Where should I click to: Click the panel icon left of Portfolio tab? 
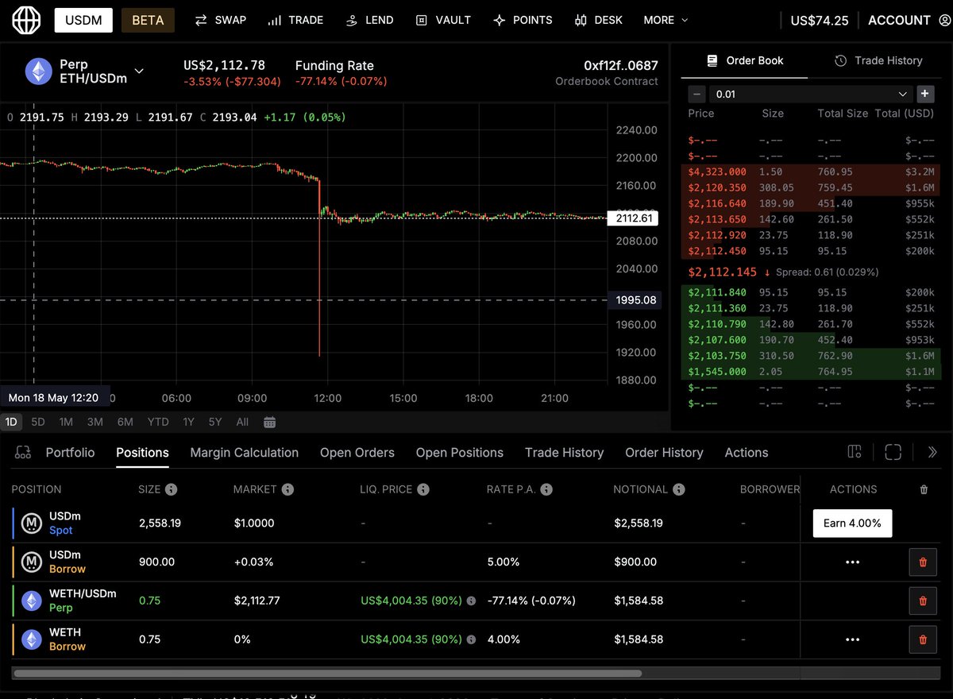point(23,453)
